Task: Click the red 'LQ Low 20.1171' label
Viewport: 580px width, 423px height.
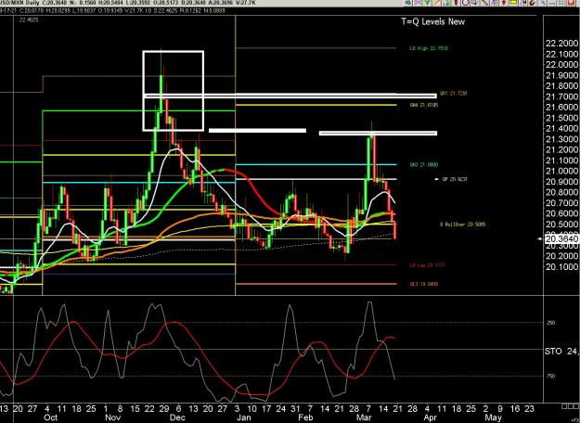Action: pyautogui.click(x=427, y=265)
